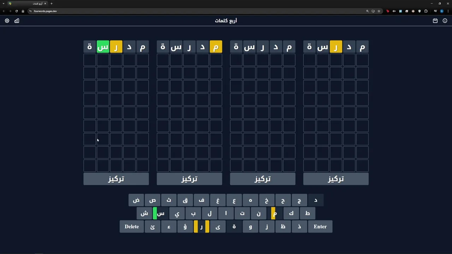The width and height of the screenshot is (452, 254).
Task: Click the Delete key
Action: 132,226
